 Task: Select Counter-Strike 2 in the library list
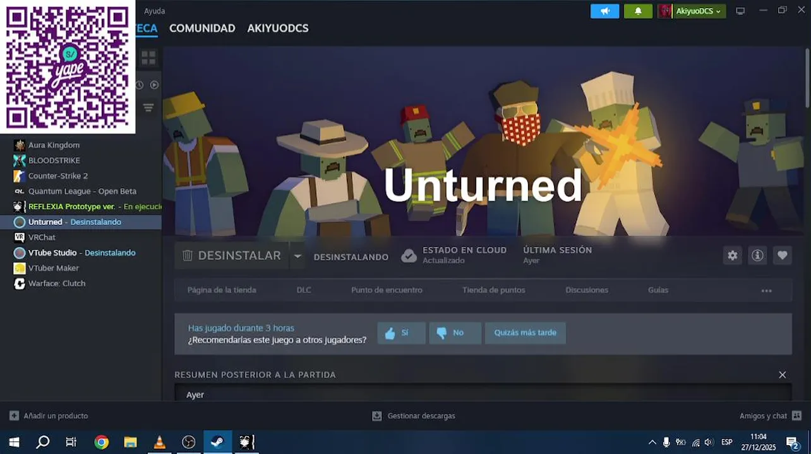(81, 176)
